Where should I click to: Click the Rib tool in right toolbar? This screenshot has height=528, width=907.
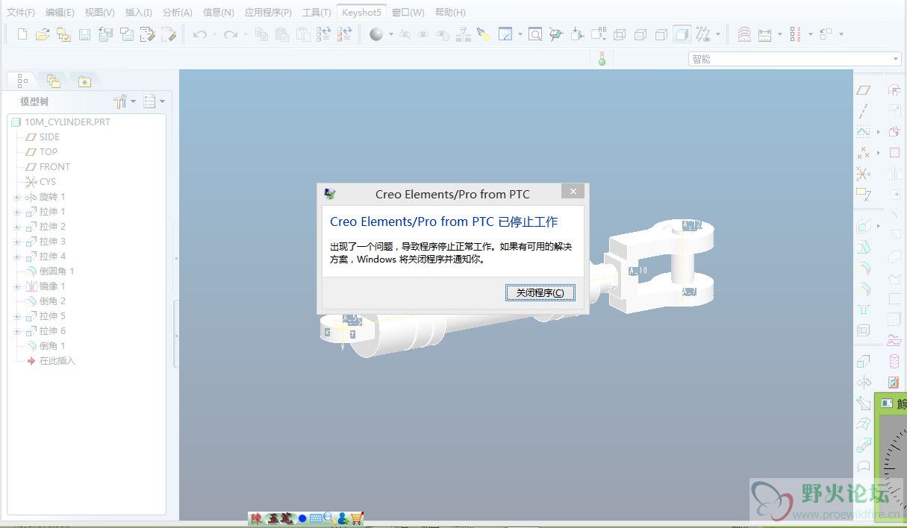point(864,309)
